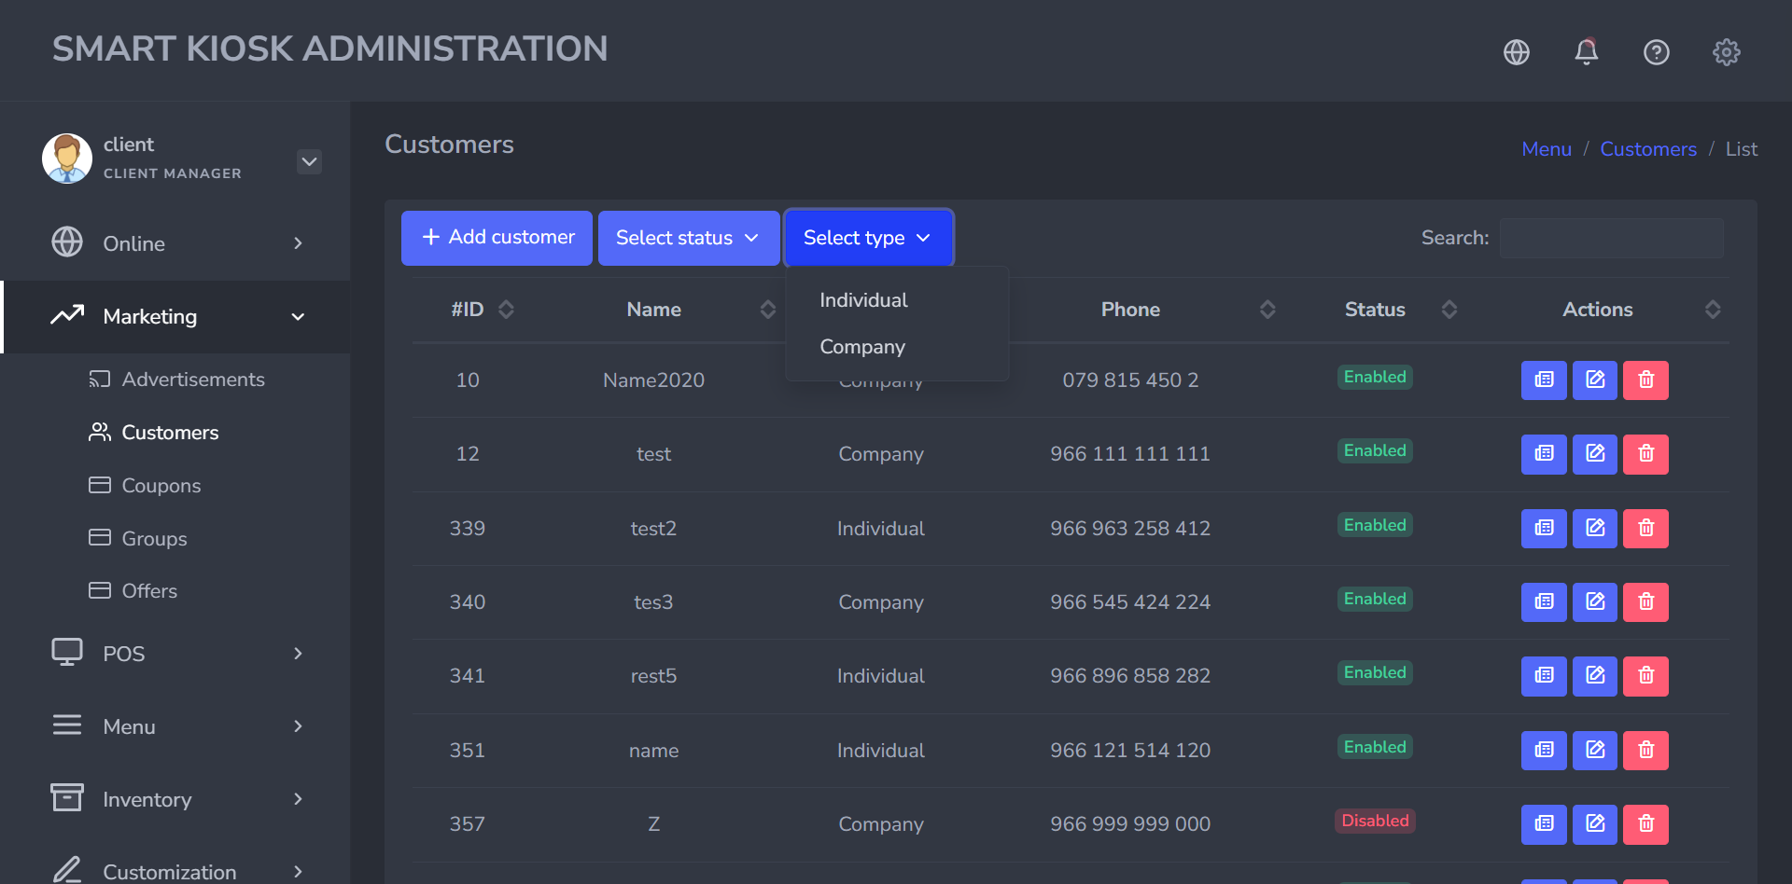
Task: View details of customer test2
Action: pos(1544,529)
